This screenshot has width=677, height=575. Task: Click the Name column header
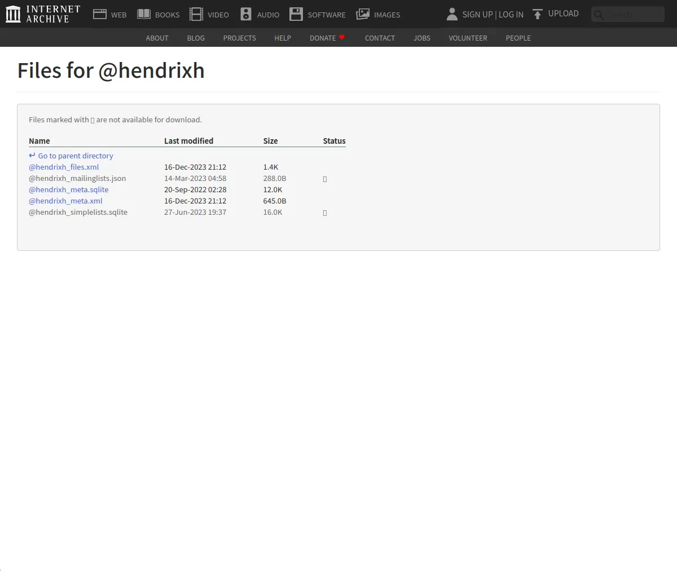pos(39,141)
